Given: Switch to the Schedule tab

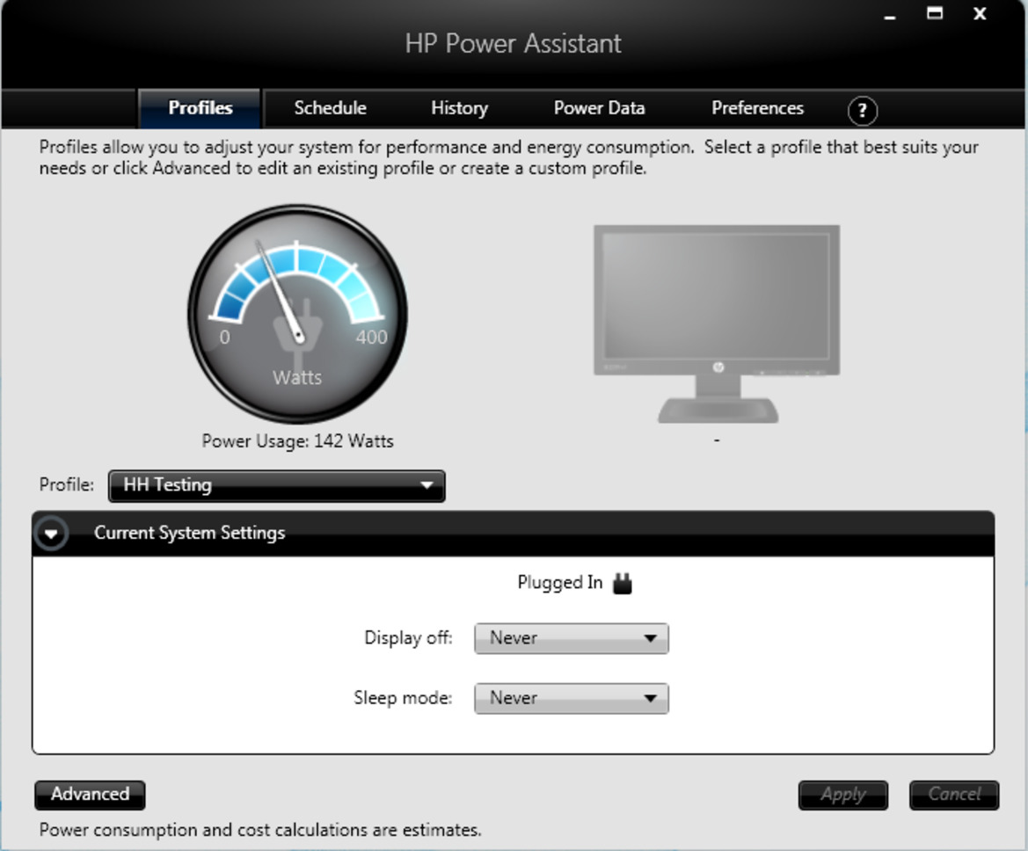Looking at the screenshot, I should pos(330,108).
